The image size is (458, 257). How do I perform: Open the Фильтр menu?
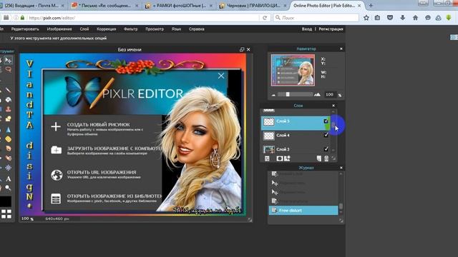click(x=130, y=29)
